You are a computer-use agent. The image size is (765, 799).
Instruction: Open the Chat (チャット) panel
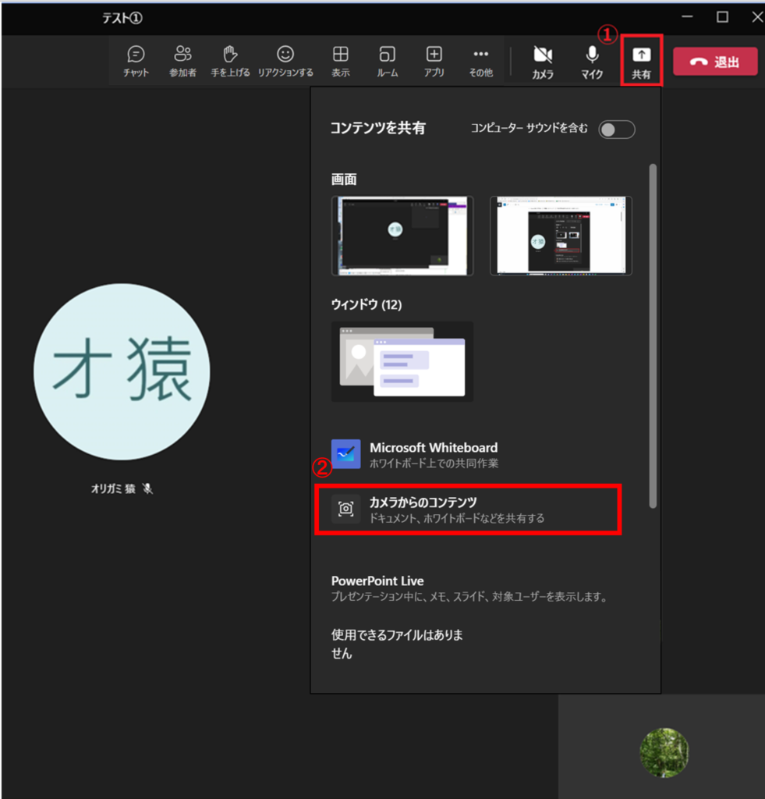pyautogui.click(x=136, y=62)
